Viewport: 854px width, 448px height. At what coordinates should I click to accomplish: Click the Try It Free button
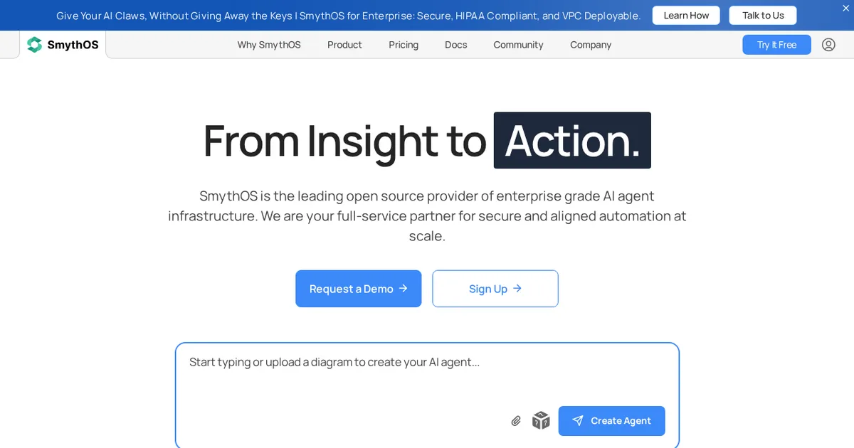[776, 45]
